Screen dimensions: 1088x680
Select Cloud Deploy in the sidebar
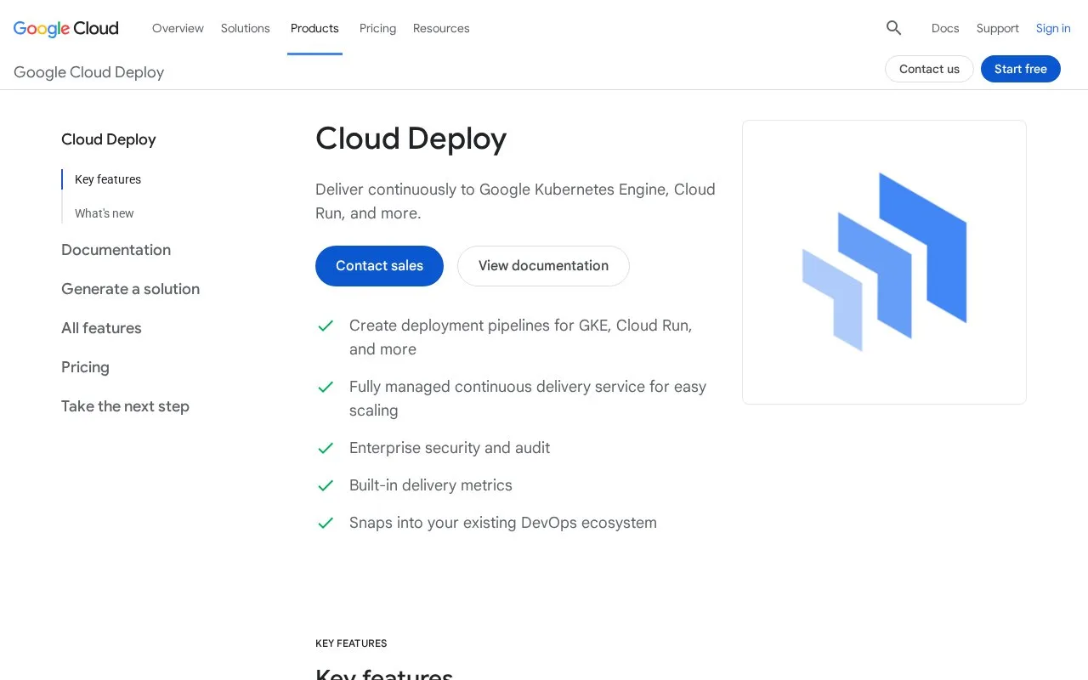tap(109, 139)
